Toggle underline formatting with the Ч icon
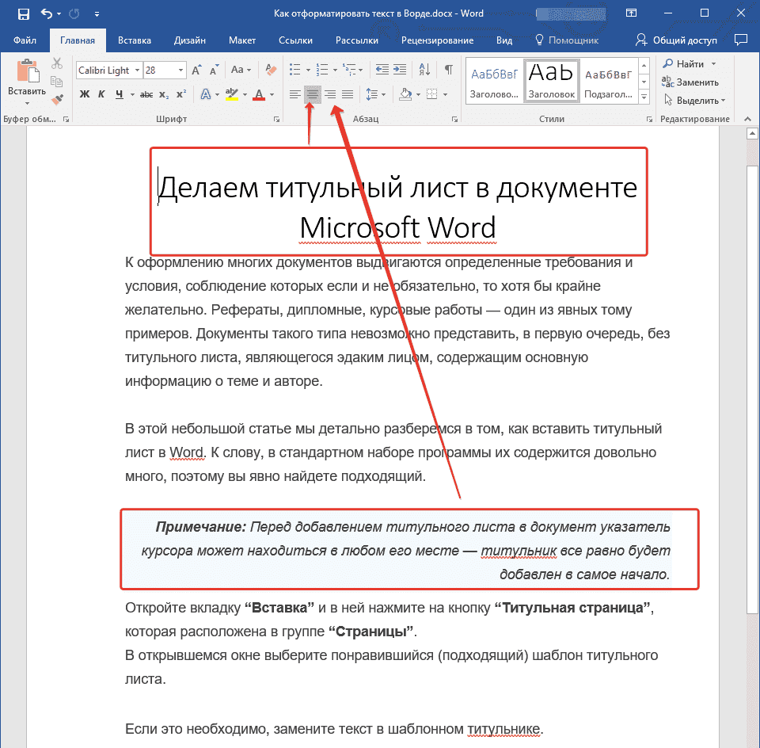Viewport: 760px width, 748px height. [118, 93]
